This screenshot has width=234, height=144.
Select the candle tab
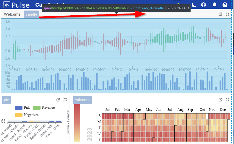pos(31,14)
